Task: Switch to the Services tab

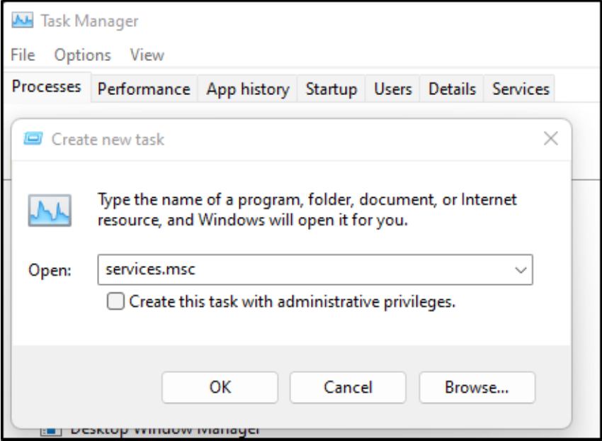Action: [521, 89]
